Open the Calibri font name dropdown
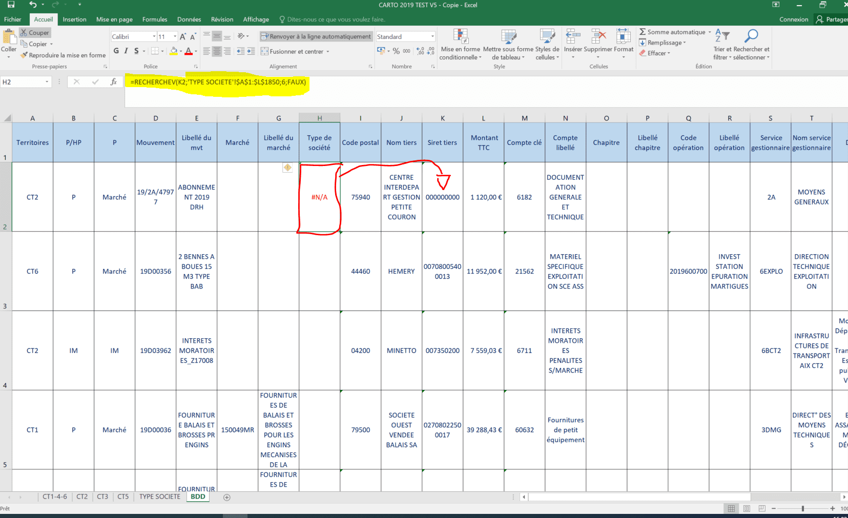The height and width of the screenshot is (518, 848). coord(154,36)
